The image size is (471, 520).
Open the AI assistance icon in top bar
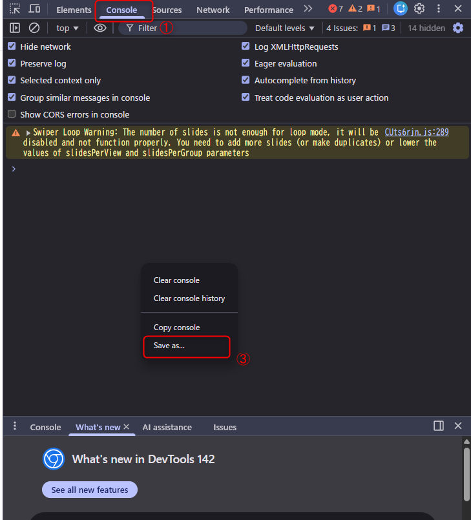pos(401,9)
